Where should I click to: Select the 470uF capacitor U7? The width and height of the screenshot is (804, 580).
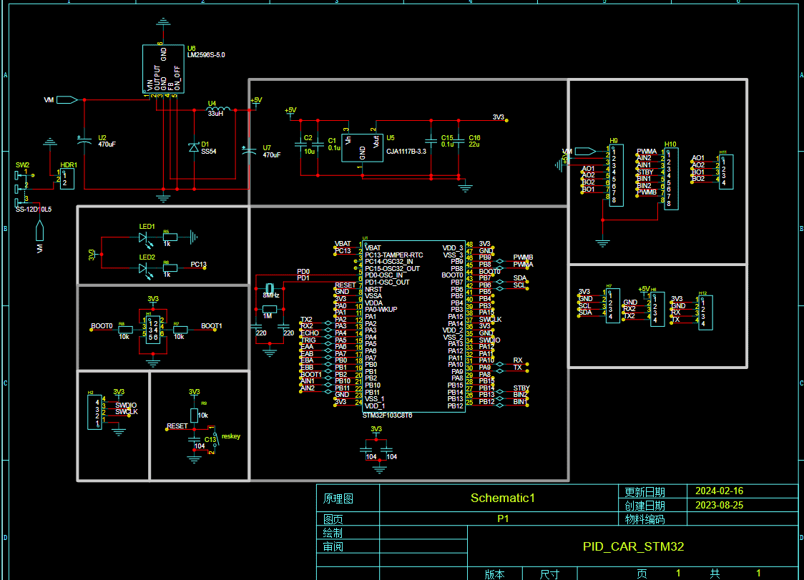pos(248,151)
